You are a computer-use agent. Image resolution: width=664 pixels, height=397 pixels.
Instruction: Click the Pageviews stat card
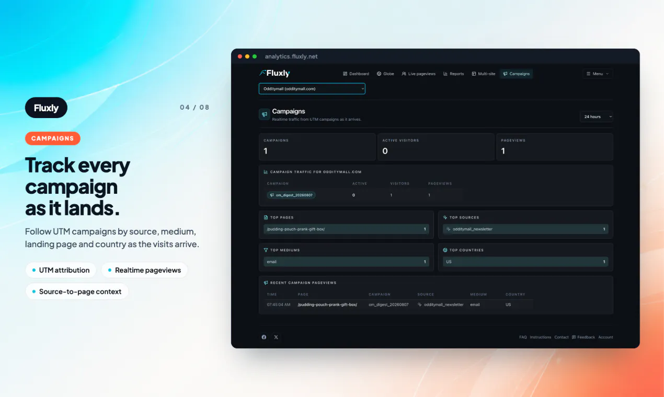click(555, 147)
